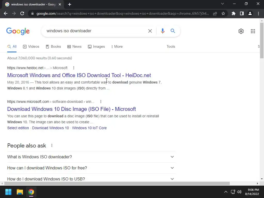This screenshot has height=198, width=264.
Task: Click the scrollbar down arrow
Action: [262, 179]
